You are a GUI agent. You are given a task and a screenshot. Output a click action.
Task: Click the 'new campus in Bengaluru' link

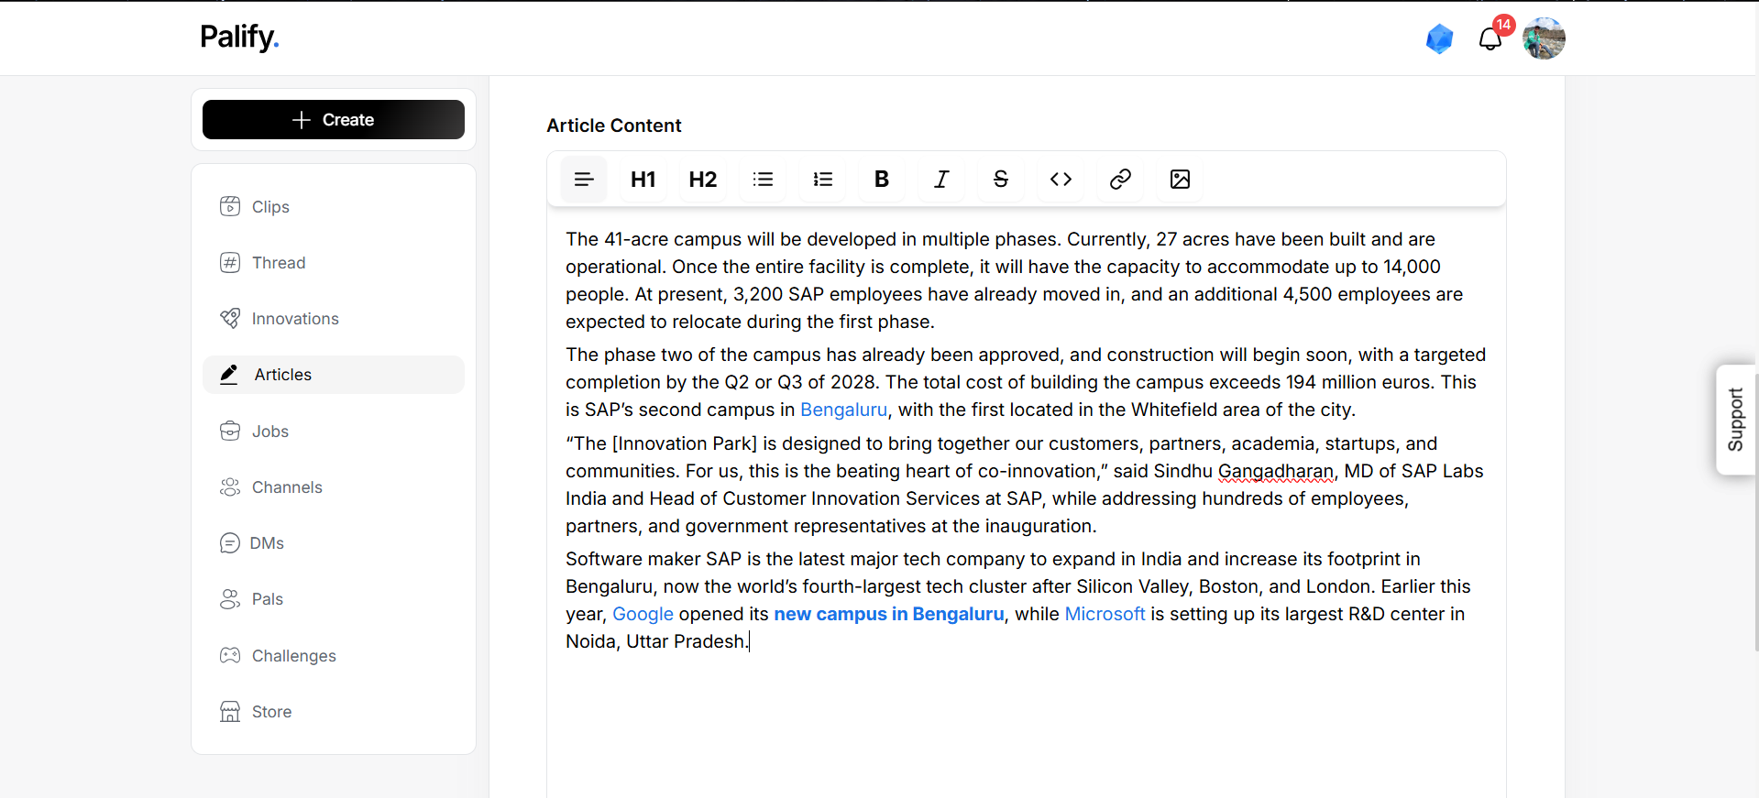pos(889,614)
